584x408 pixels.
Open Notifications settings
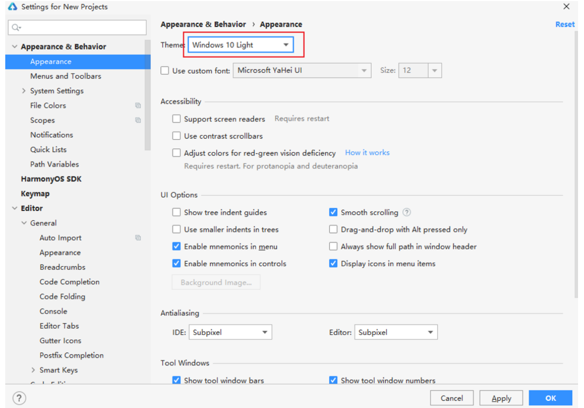(x=52, y=135)
